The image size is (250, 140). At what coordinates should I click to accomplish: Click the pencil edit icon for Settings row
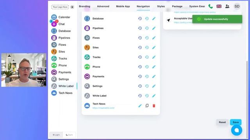[x=154, y=86]
